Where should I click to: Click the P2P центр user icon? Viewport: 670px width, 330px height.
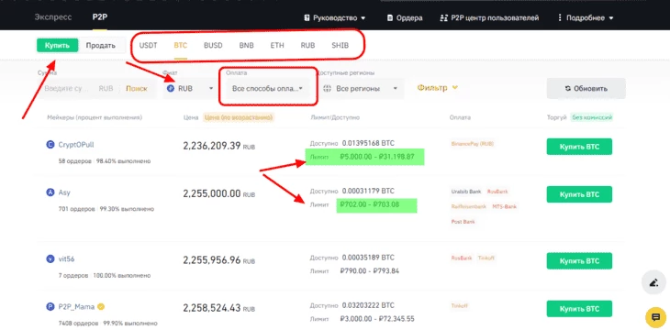point(443,18)
